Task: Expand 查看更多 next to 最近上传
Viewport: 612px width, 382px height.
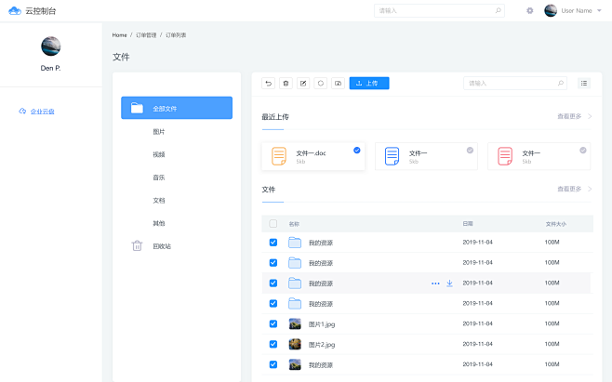Action: pyautogui.click(x=574, y=116)
